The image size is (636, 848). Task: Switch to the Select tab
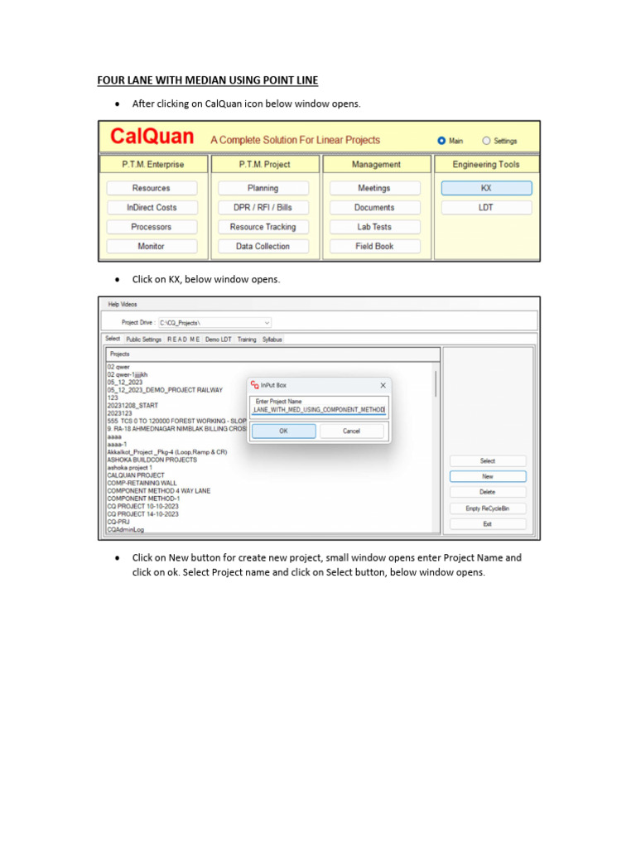coord(113,339)
